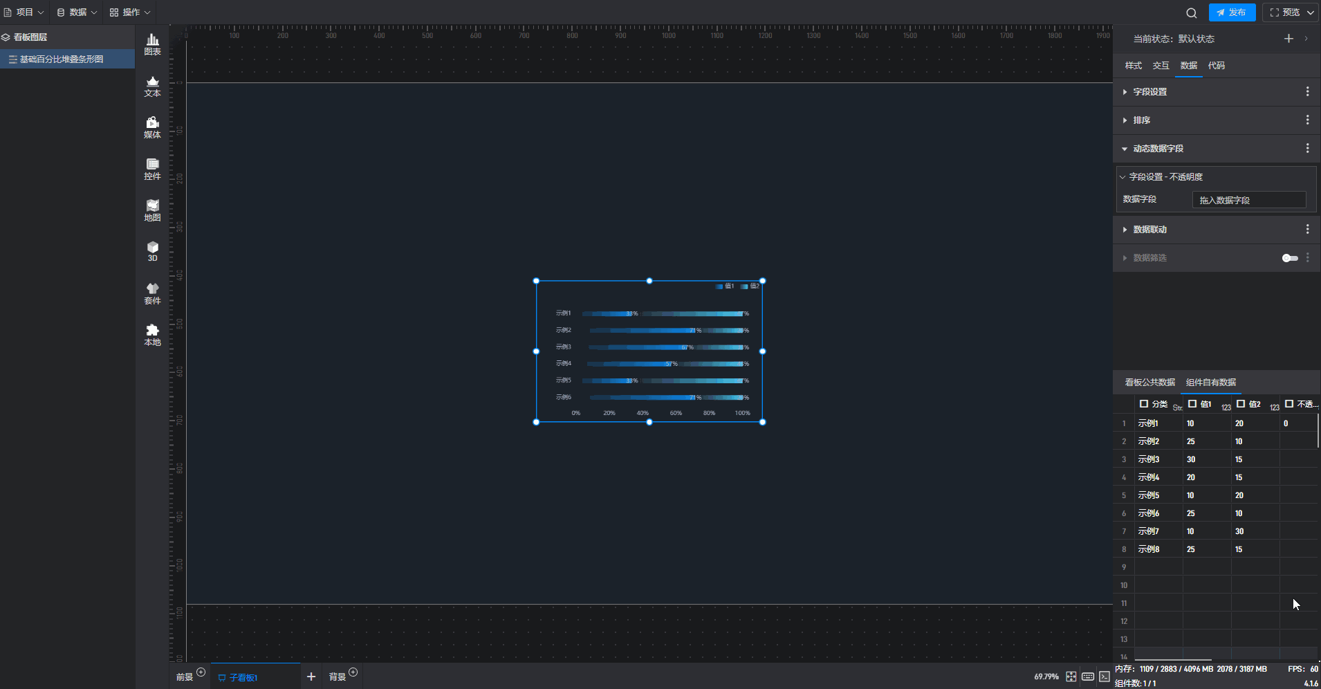Expand the 排序 section
The image size is (1321, 689).
tap(1141, 120)
